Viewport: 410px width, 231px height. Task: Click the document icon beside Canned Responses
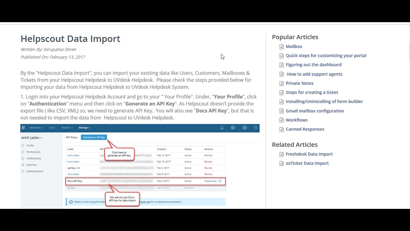pyautogui.click(x=282, y=129)
